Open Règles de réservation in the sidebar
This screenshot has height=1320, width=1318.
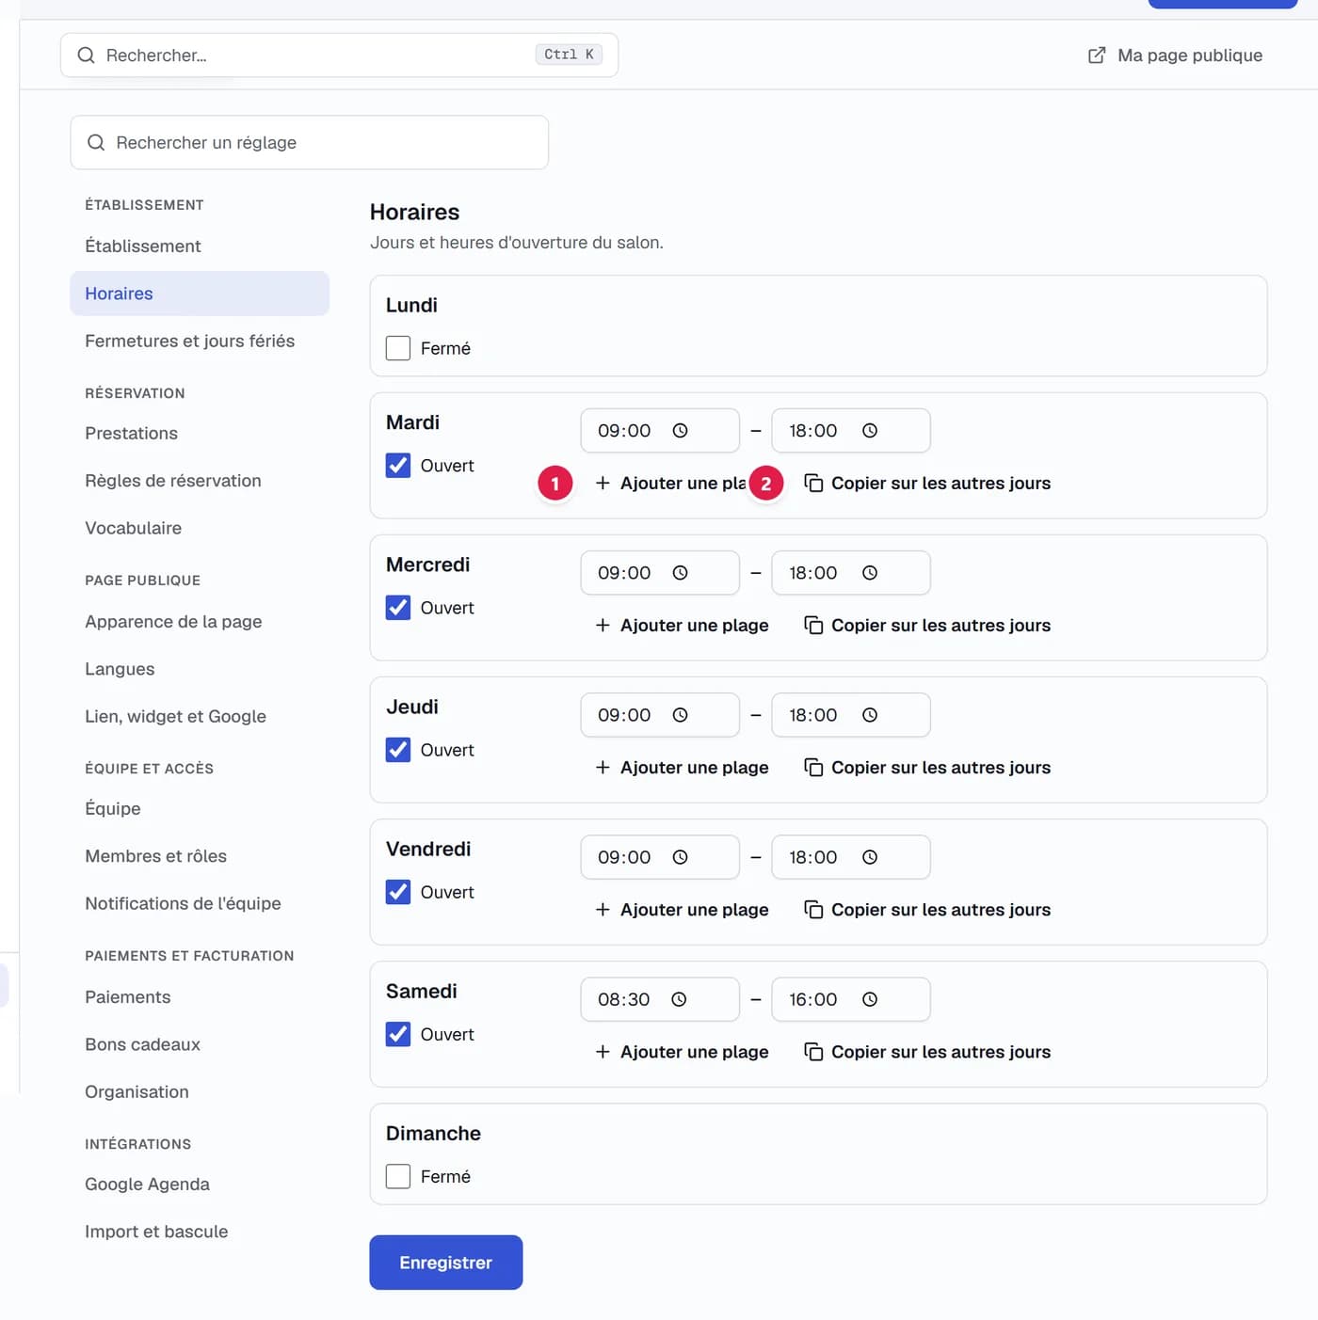pyautogui.click(x=200, y=481)
